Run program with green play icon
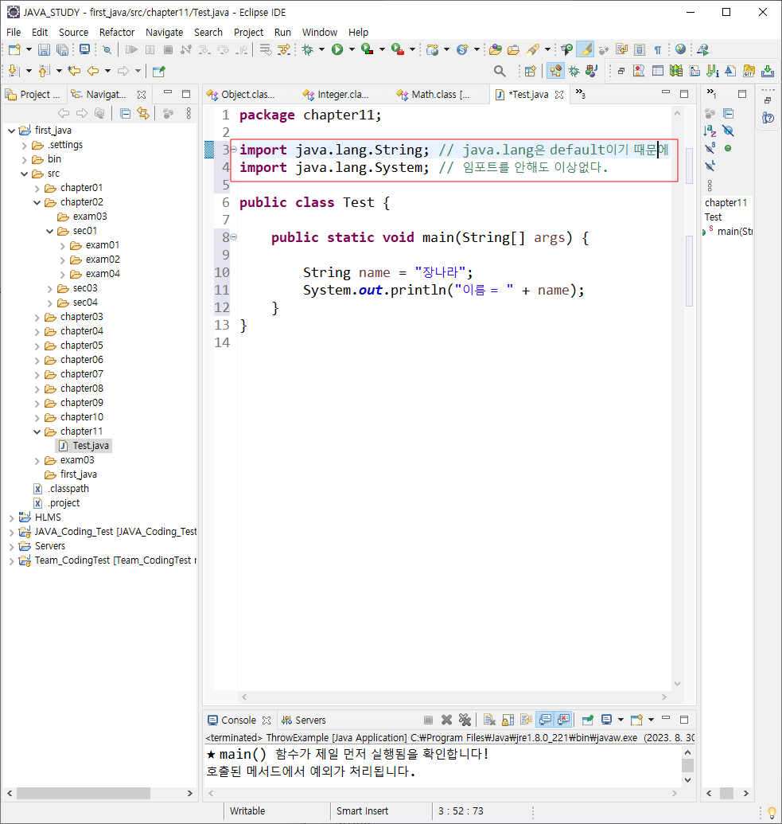Screen dimensions: 782x824 337,49
